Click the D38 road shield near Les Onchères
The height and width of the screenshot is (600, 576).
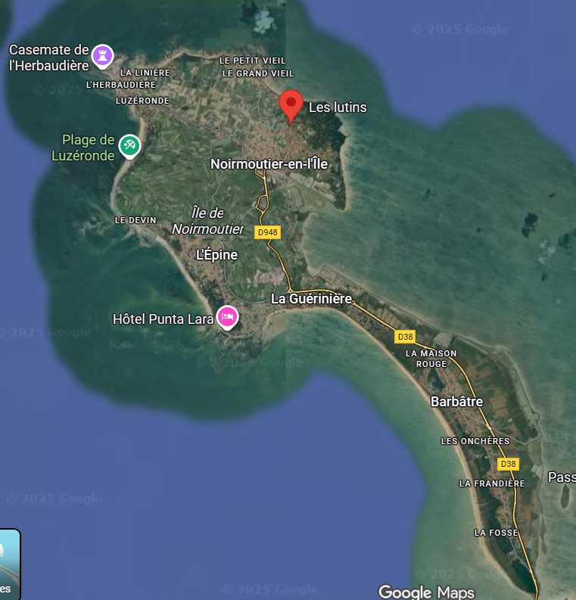[508, 464]
